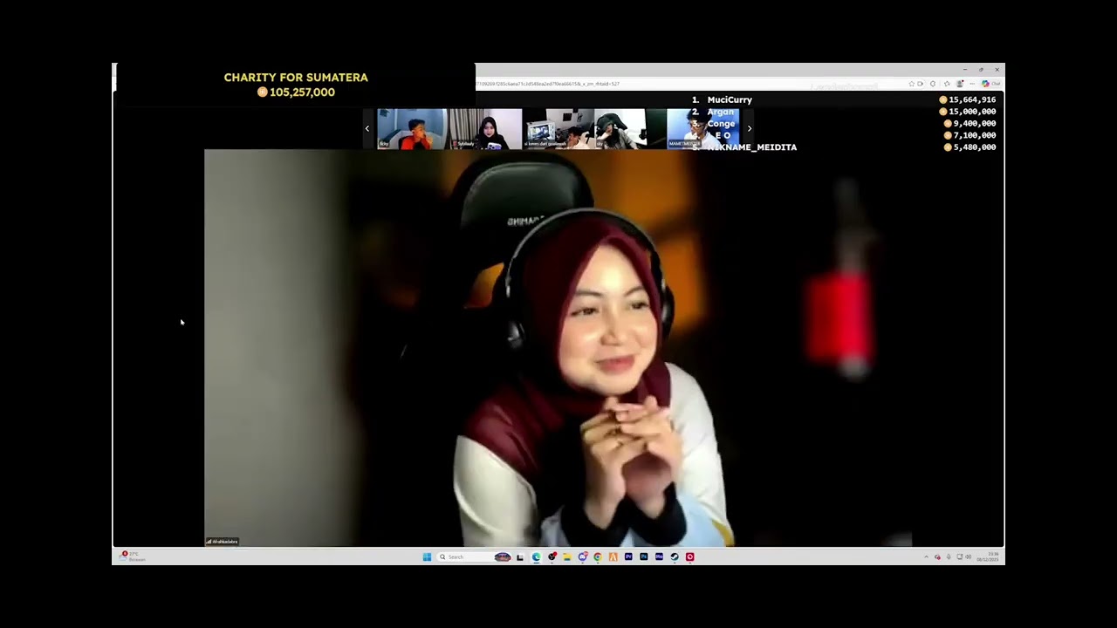Show hidden system tray icons

pyautogui.click(x=926, y=556)
